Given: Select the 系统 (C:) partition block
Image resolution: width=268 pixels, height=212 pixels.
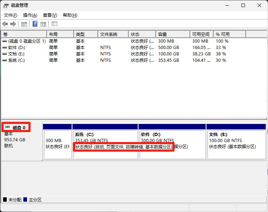Looking at the screenshot, I should tap(105, 141).
